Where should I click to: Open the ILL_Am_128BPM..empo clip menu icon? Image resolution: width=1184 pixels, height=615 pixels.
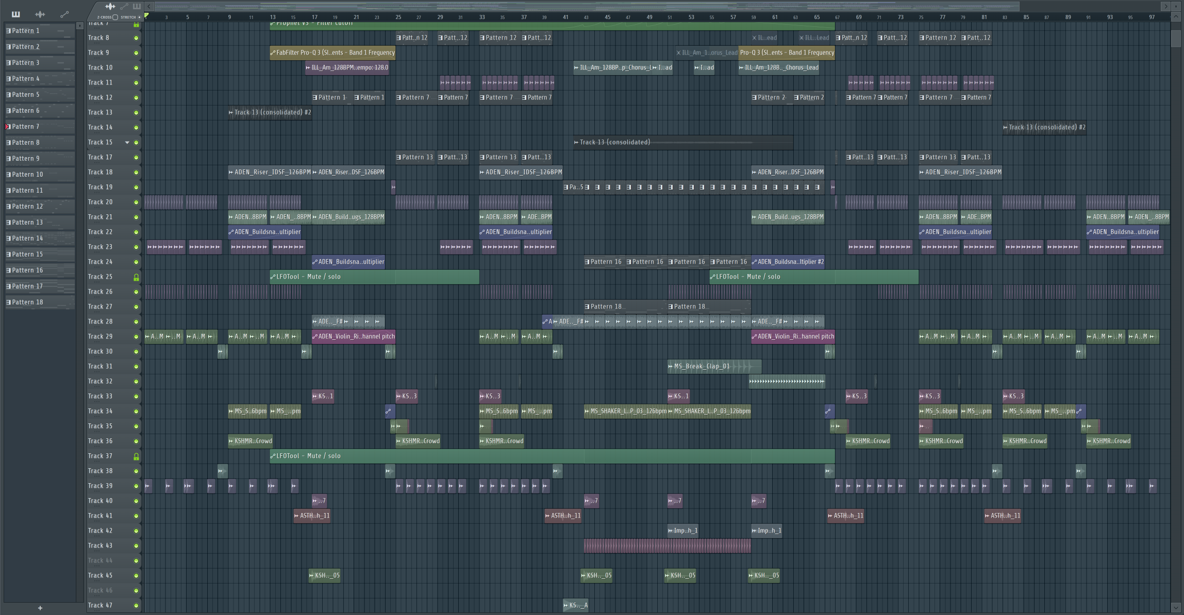(308, 67)
